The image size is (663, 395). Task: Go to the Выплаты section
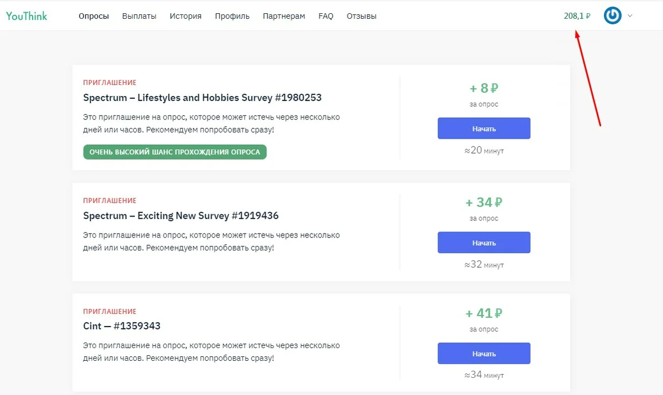(x=139, y=17)
